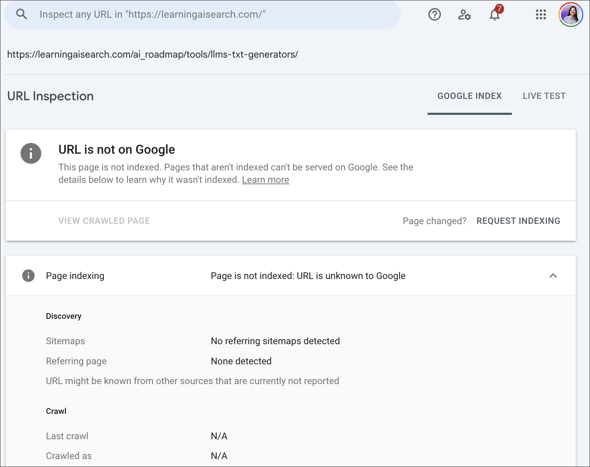Open users and permissions settings icon
Image resolution: width=590 pixels, height=467 pixels.
tap(464, 15)
